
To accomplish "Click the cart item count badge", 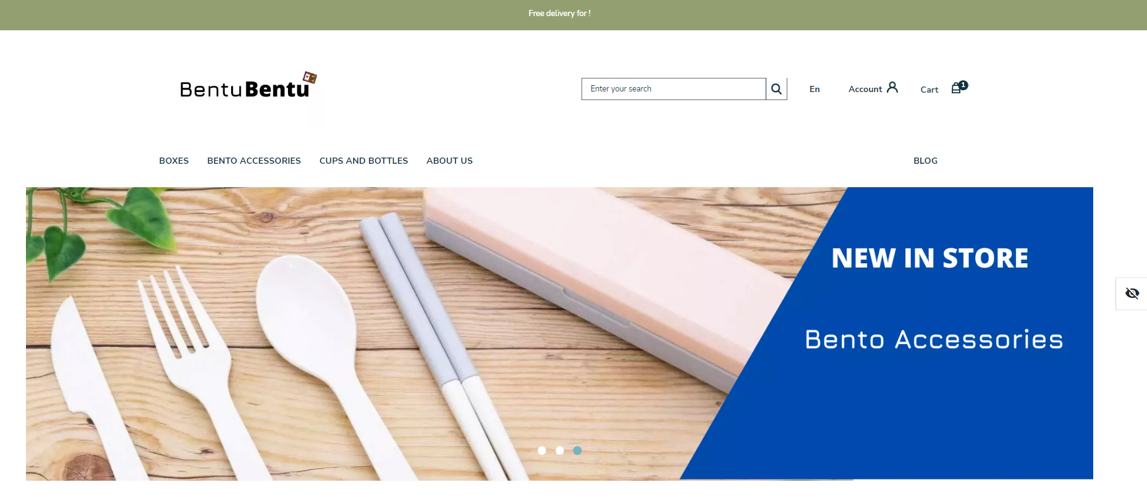I will pyautogui.click(x=963, y=85).
